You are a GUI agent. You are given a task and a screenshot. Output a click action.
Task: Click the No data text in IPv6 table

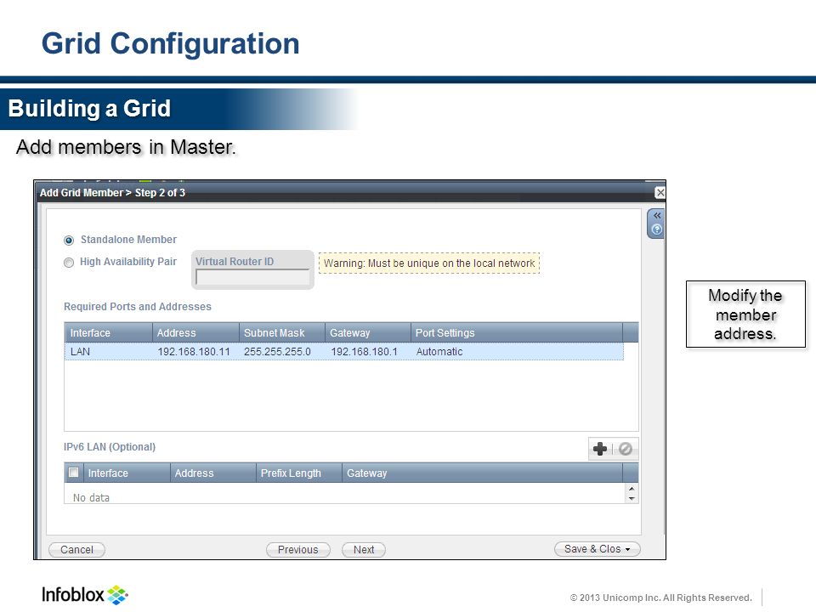tap(91, 498)
